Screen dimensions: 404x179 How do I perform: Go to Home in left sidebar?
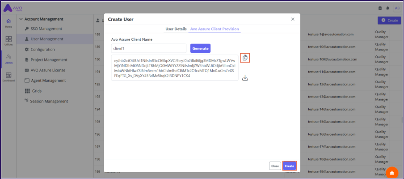tap(8, 23)
